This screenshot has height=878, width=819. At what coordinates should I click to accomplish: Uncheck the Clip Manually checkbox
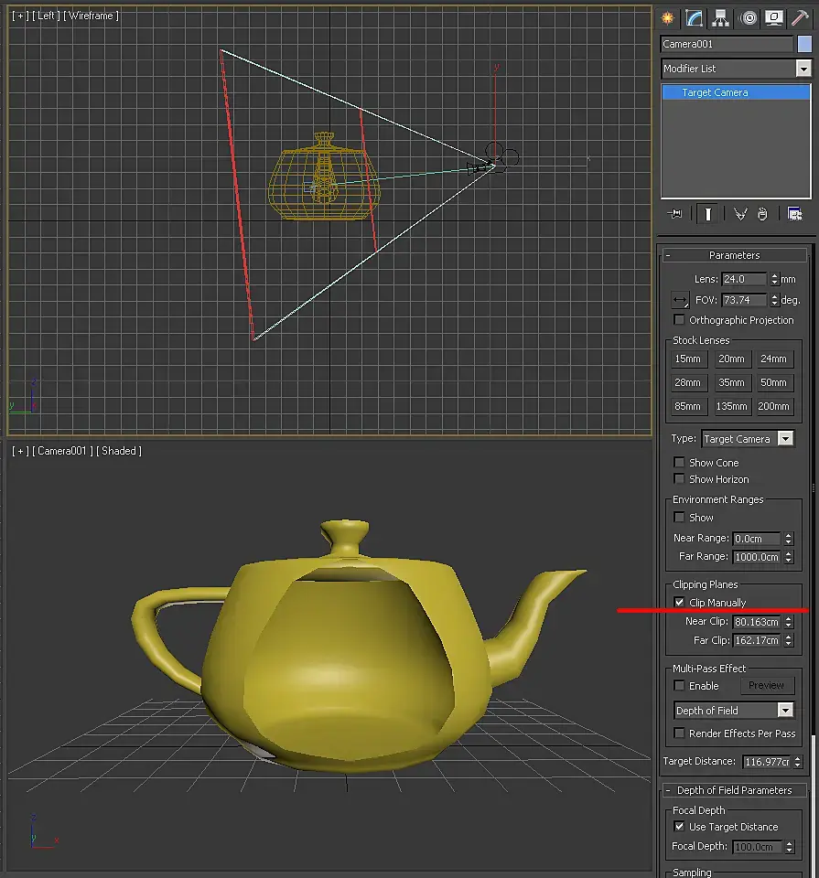pyautogui.click(x=679, y=602)
